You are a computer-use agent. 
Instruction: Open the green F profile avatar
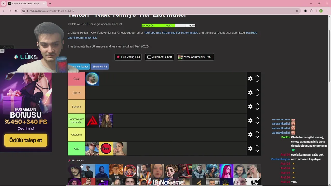point(321,11)
